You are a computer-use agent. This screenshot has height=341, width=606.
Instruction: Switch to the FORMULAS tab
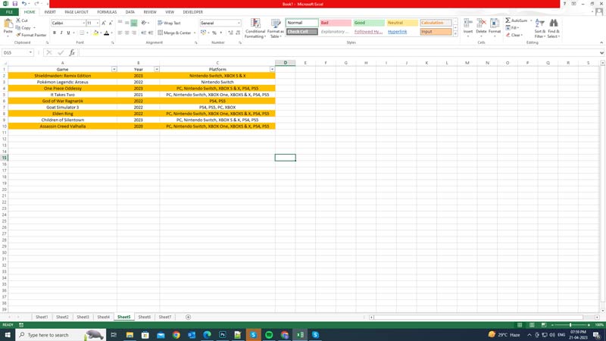pos(107,12)
